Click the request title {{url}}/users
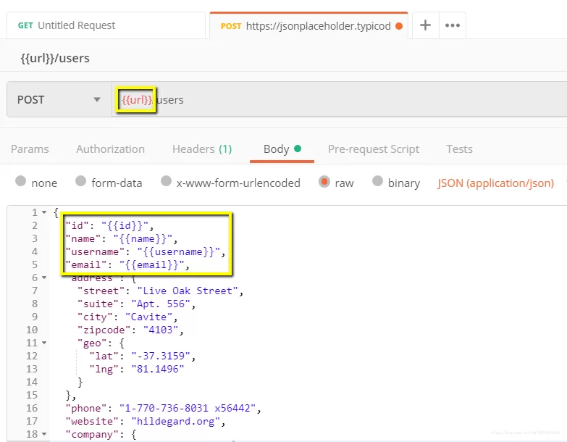 tap(55, 58)
